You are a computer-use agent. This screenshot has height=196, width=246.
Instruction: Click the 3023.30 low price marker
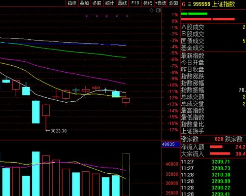pos(57,131)
